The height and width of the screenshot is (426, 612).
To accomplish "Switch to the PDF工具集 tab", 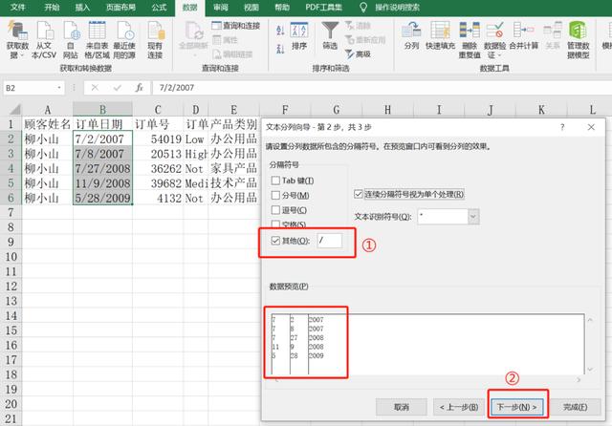I will tap(324, 7).
